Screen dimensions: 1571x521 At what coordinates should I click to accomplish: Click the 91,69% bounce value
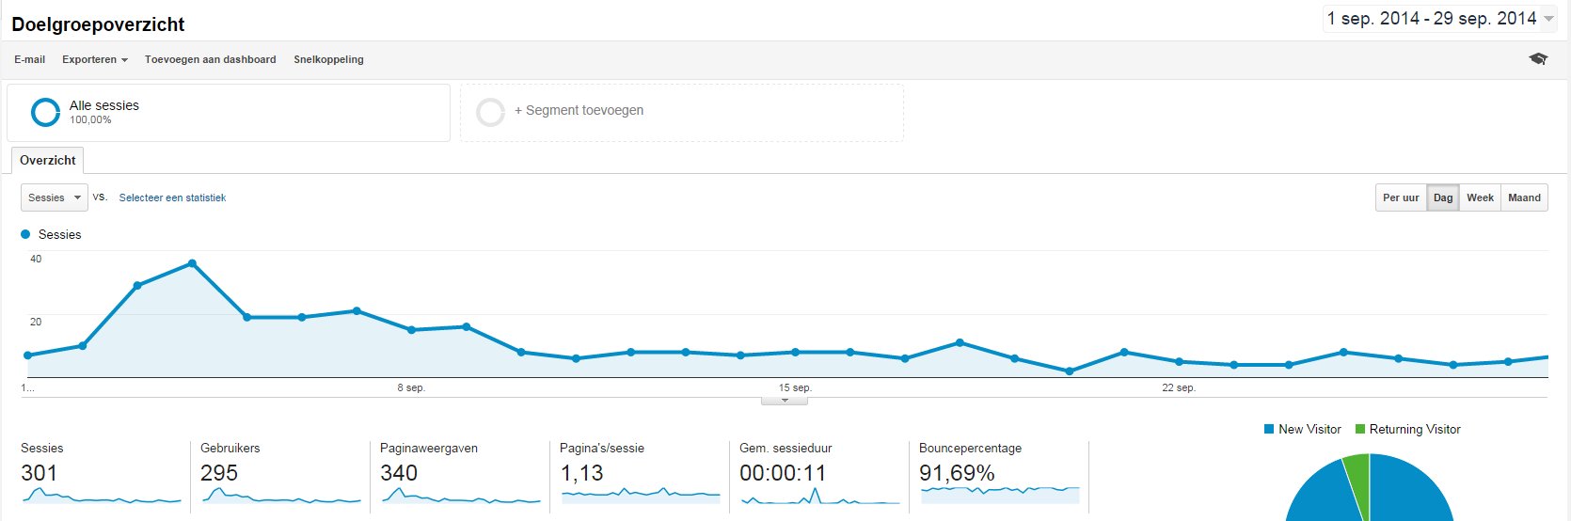(x=957, y=473)
